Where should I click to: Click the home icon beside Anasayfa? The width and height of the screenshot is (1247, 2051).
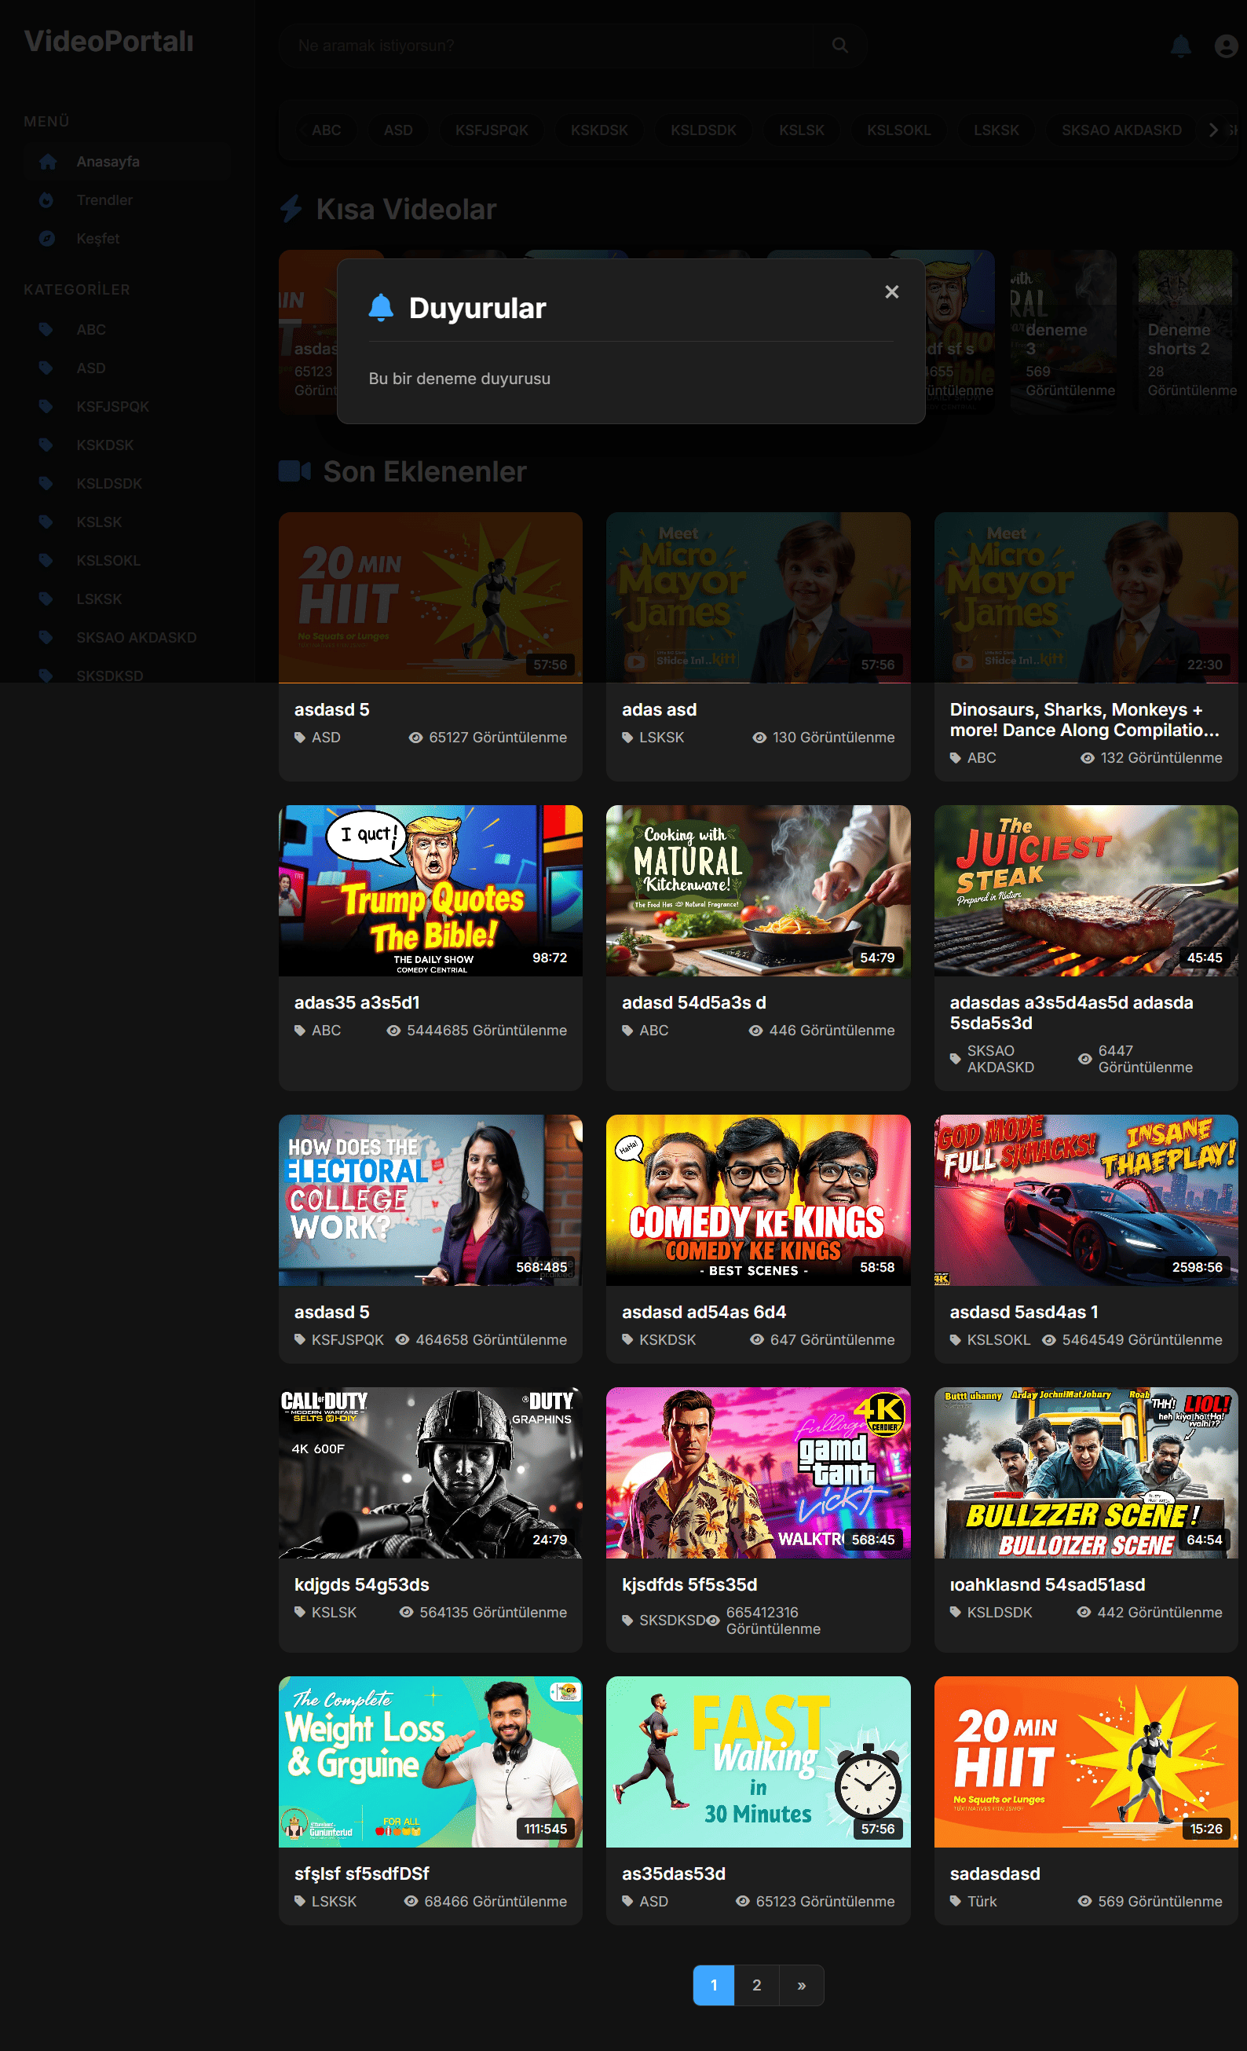click(47, 162)
